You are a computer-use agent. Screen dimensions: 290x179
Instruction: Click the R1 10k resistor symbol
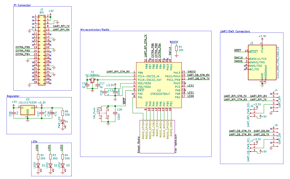176,50
